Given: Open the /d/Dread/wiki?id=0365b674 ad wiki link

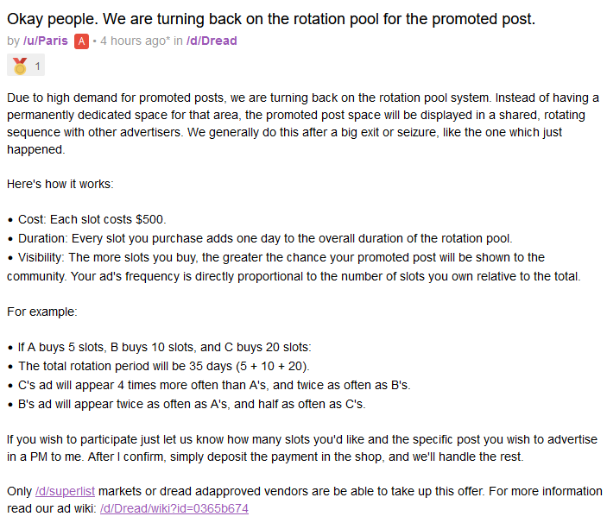Looking at the screenshot, I should coord(174,508).
